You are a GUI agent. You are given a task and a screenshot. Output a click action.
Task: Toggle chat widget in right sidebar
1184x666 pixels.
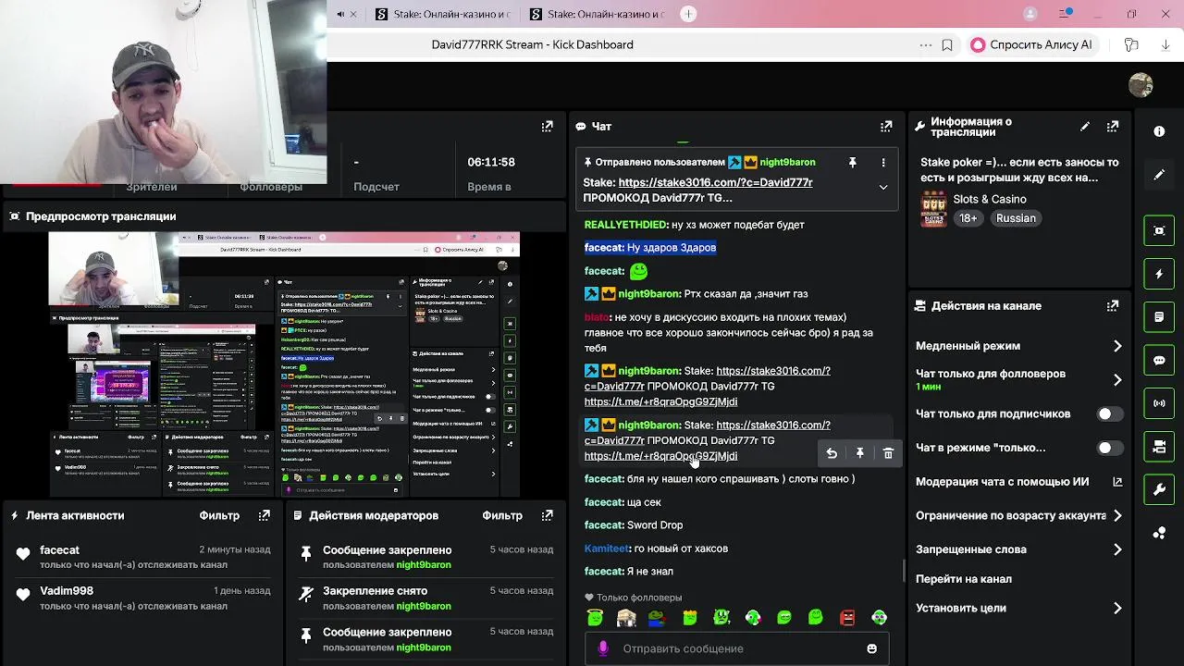[x=1159, y=361]
